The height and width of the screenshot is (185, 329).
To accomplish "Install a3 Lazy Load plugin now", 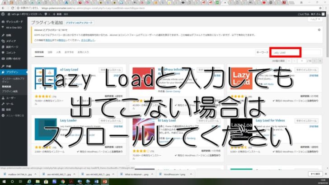I will pyautogui.click(x=111, y=70).
